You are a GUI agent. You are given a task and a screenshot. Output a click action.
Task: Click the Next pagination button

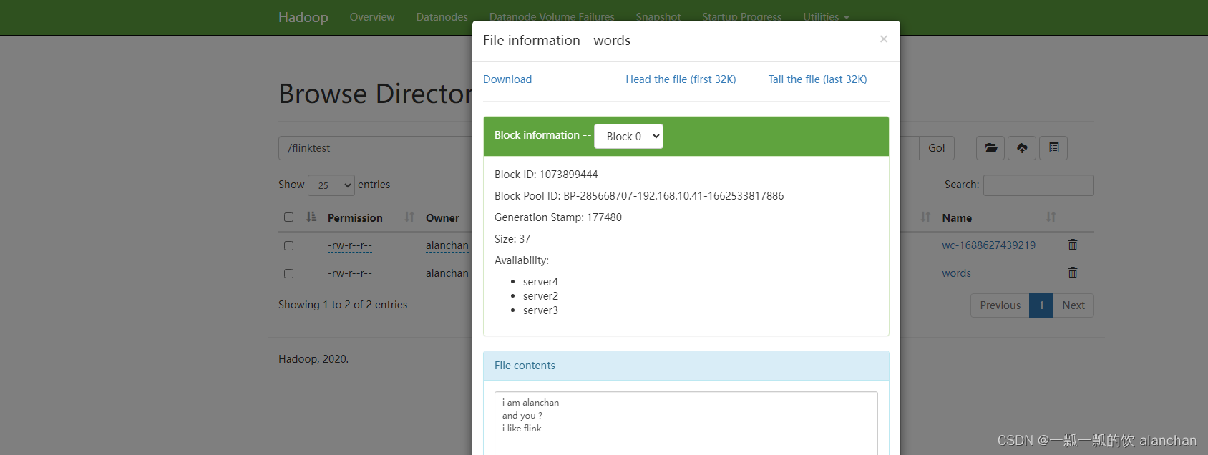click(1073, 305)
